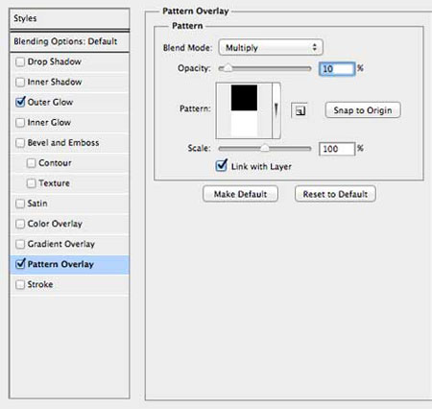Tick the Texture checkbox
This screenshot has height=409, width=432.
[x=31, y=183]
